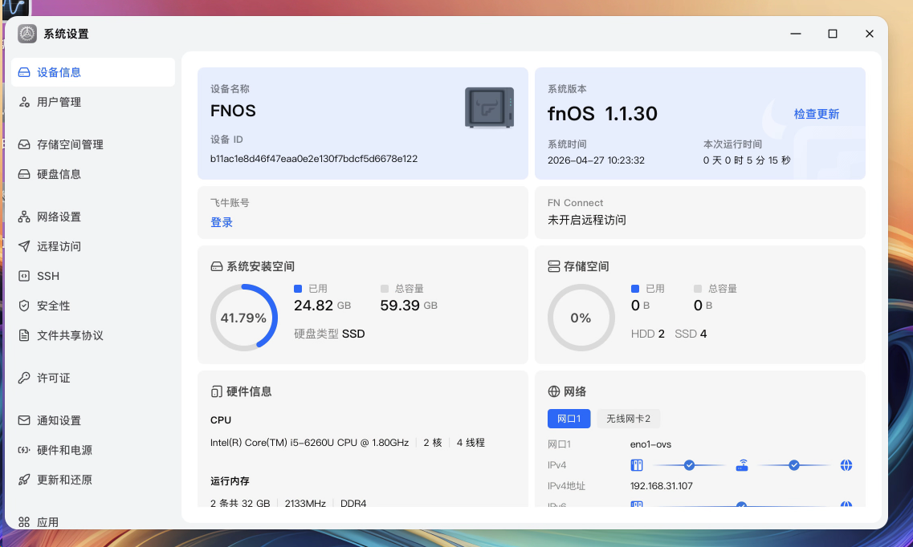Click the 安全性 shield icon
The image size is (913, 547).
coord(24,306)
